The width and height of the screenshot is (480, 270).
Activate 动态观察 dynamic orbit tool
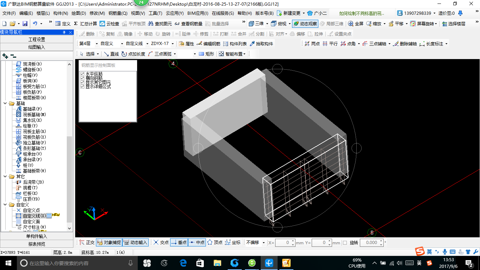(305, 24)
